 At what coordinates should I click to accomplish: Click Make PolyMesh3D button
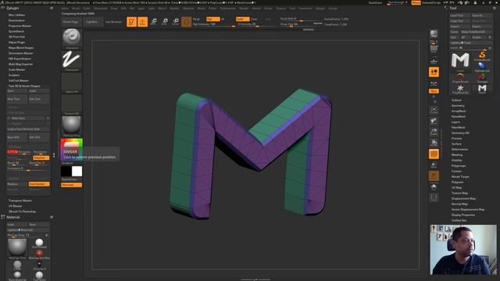477,32
